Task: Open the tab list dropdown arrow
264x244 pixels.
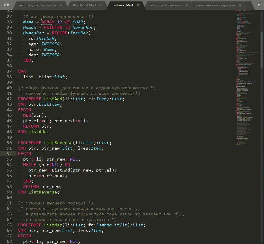Action: tap(258, 5)
